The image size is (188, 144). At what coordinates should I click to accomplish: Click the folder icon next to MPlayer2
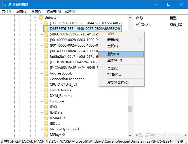point(46,135)
